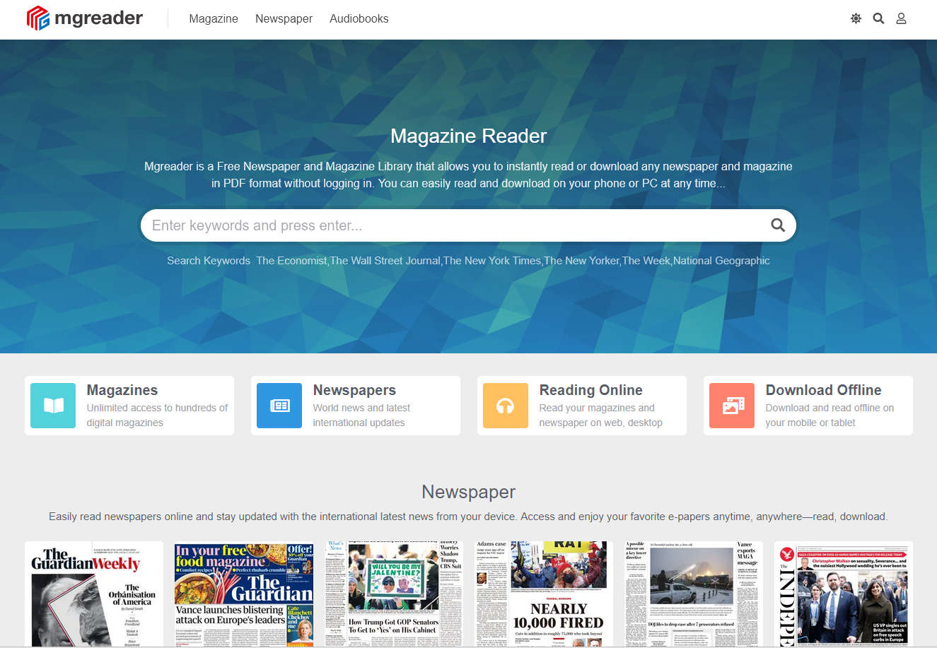
Task: Click the mgreader logo icon
Action: (x=38, y=18)
